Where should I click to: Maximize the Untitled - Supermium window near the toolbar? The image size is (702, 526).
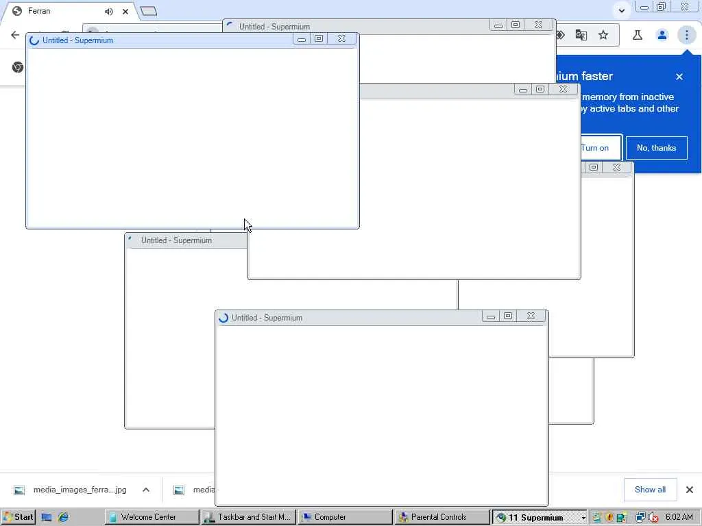pyautogui.click(x=516, y=25)
